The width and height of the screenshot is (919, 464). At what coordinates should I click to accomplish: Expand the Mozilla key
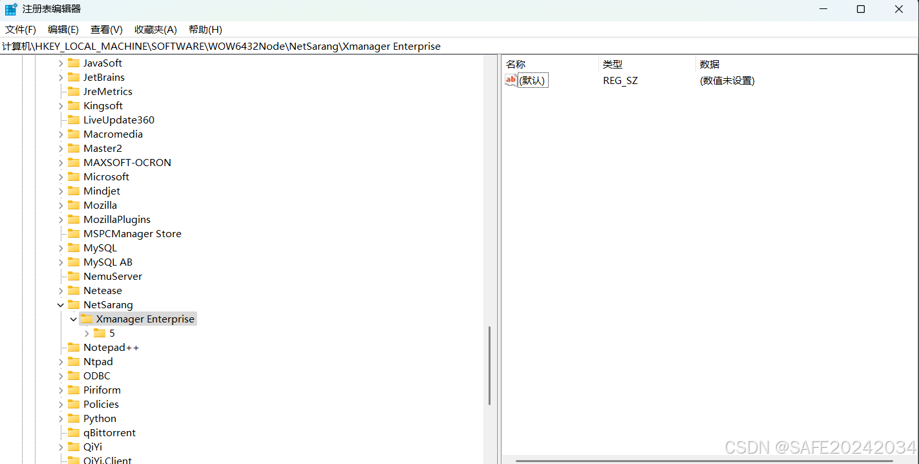(x=61, y=205)
